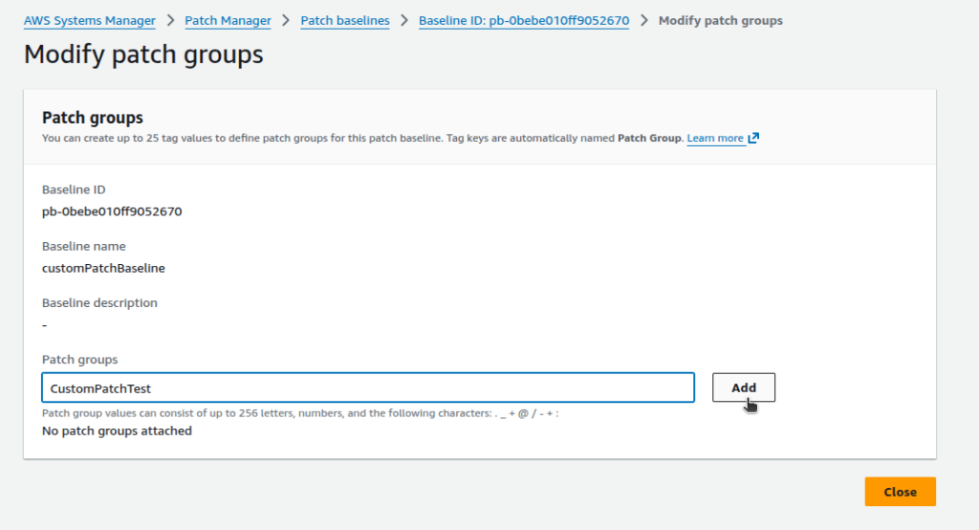Click the Add button
Viewport: 979px width, 530px height.
(x=744, y=387)
